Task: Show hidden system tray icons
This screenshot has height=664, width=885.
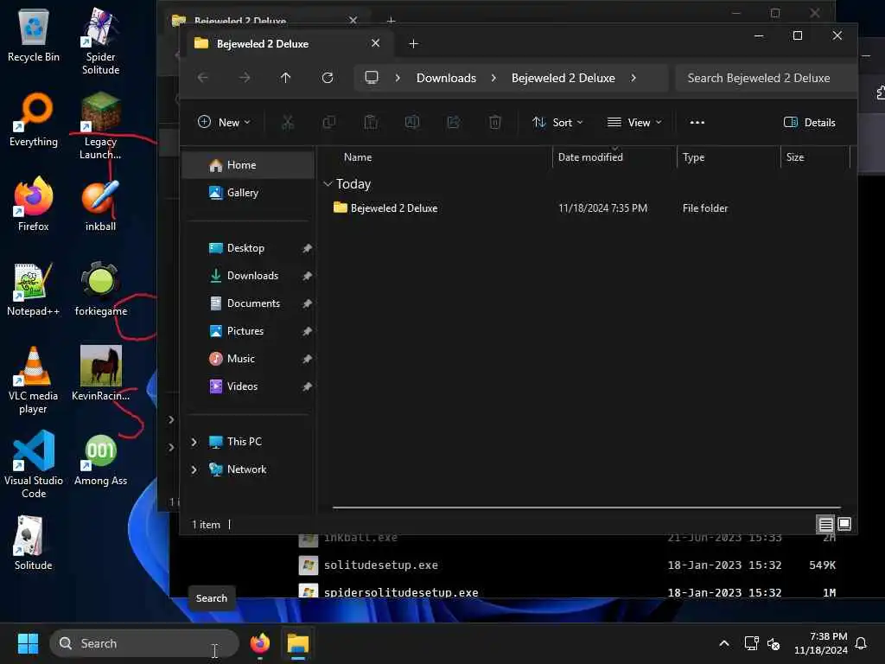Action: tap(724, 643)
